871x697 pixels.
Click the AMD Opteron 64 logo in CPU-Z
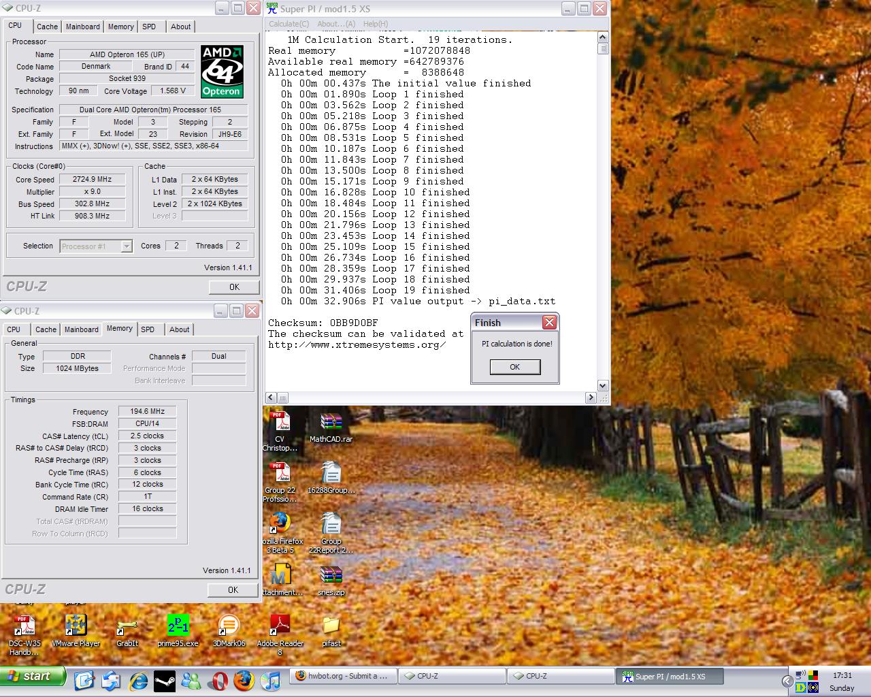[222, 71]
